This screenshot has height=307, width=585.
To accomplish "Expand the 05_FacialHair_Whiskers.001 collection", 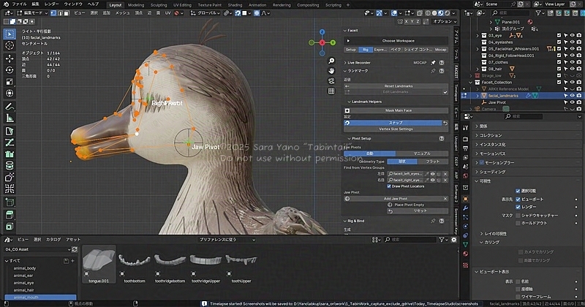I will pos(478,49).
